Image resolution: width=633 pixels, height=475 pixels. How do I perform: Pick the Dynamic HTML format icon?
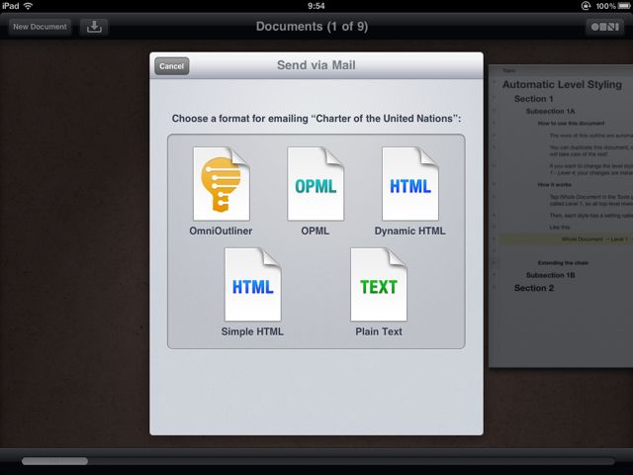[410, 184]
